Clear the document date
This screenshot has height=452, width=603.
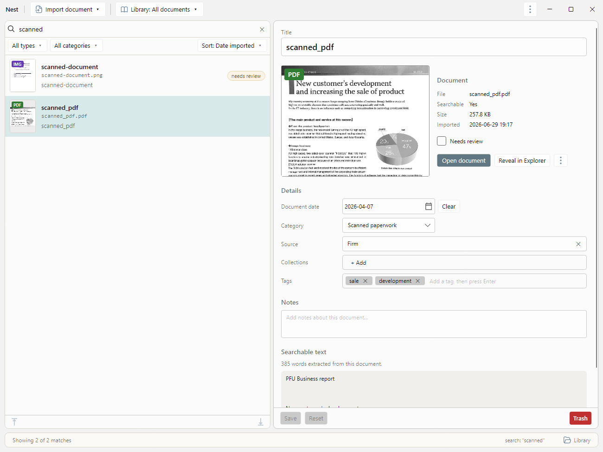pyautogui.click(x=449, y=206)
